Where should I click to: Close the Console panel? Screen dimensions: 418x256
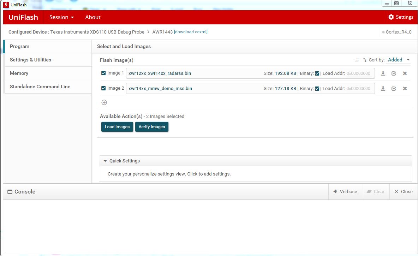(x=403, y=191)
